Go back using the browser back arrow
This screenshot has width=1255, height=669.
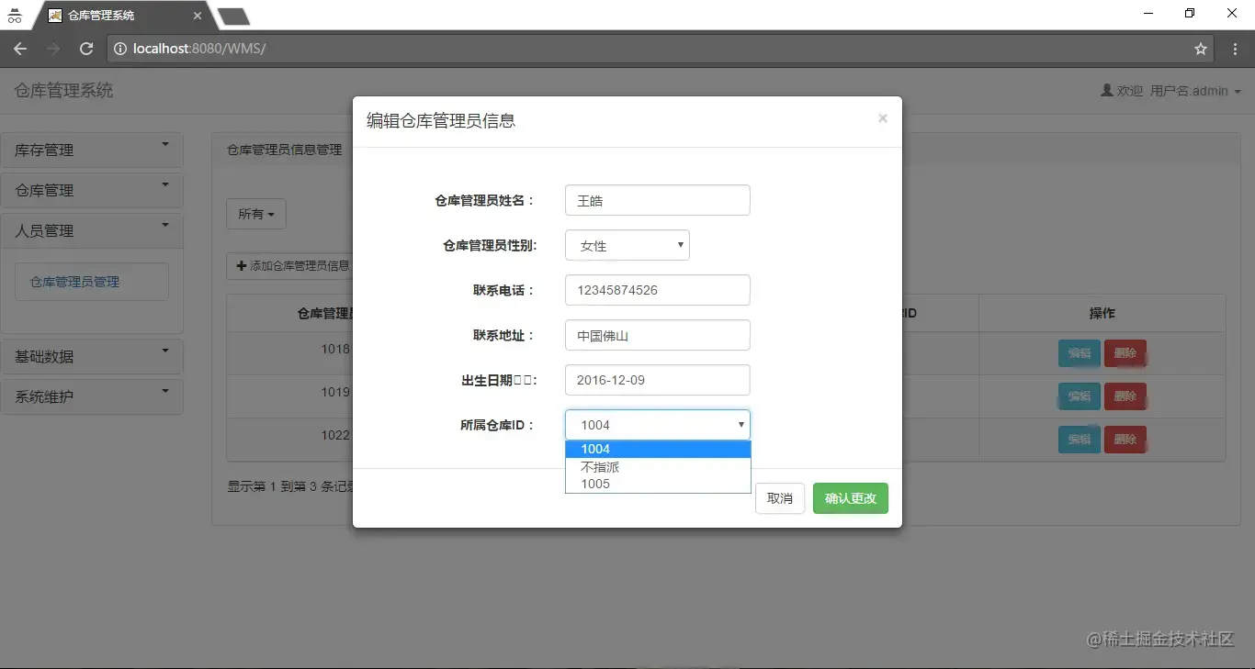(x=20, y=49)
